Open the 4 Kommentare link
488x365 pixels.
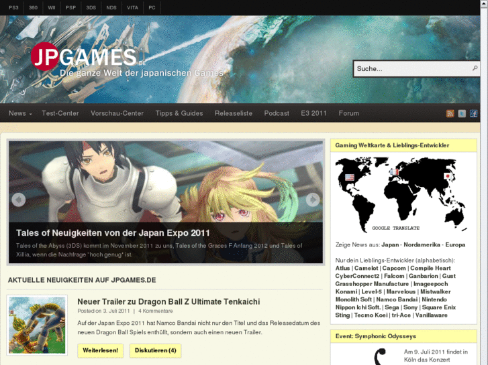tap(155, 311)
